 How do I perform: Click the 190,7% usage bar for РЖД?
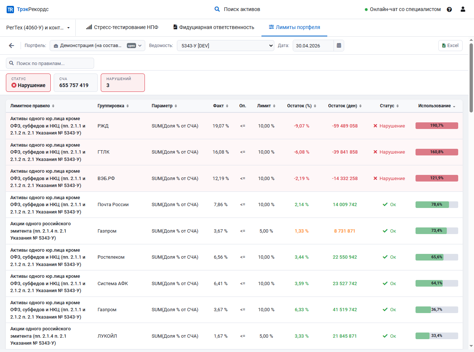coord(437,126)
